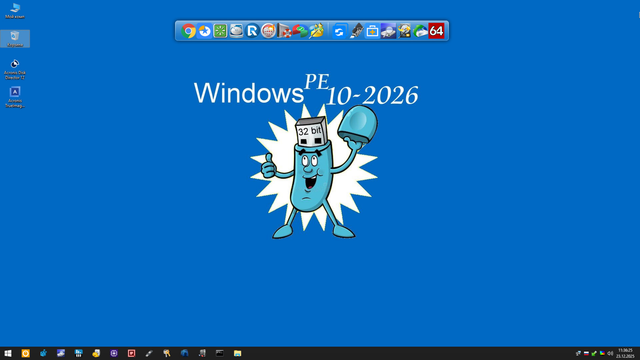Open the disk with magnifier scan tool
The height and width of the screenshot is (360, 640).
[388, 31]
